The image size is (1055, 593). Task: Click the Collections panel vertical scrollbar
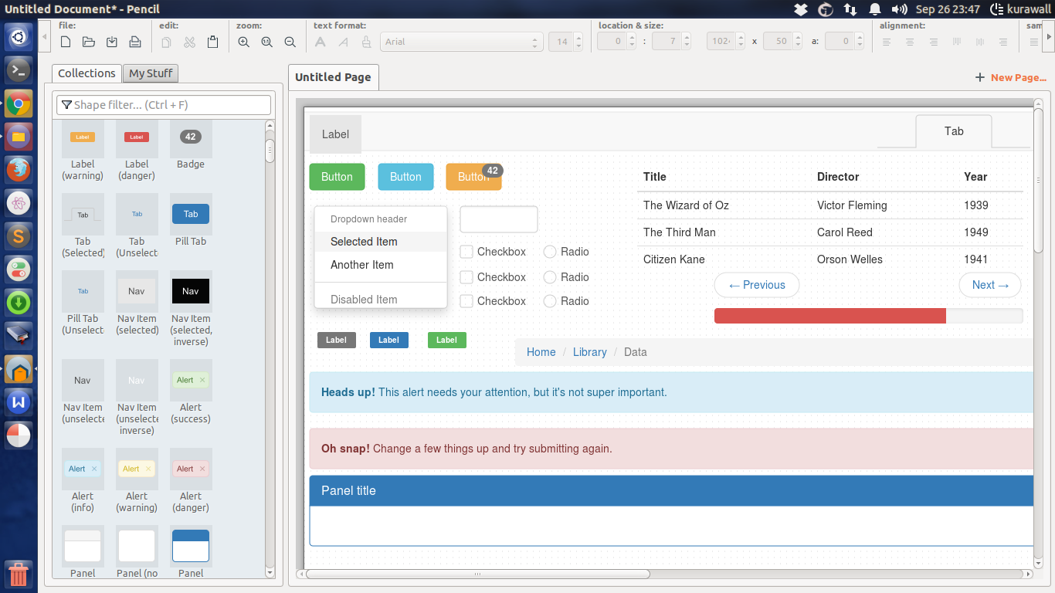coord(270,348)
